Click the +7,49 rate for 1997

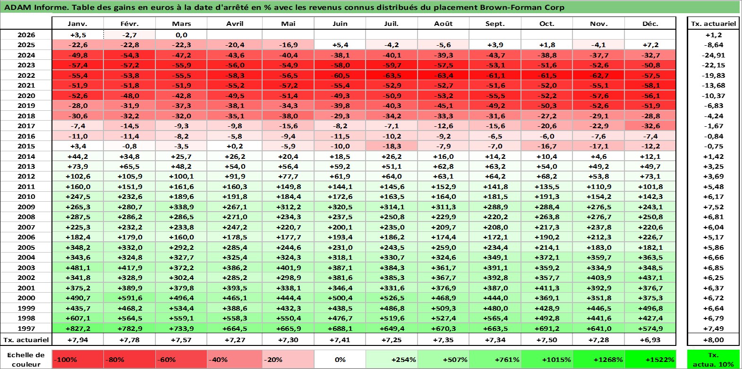713,328
